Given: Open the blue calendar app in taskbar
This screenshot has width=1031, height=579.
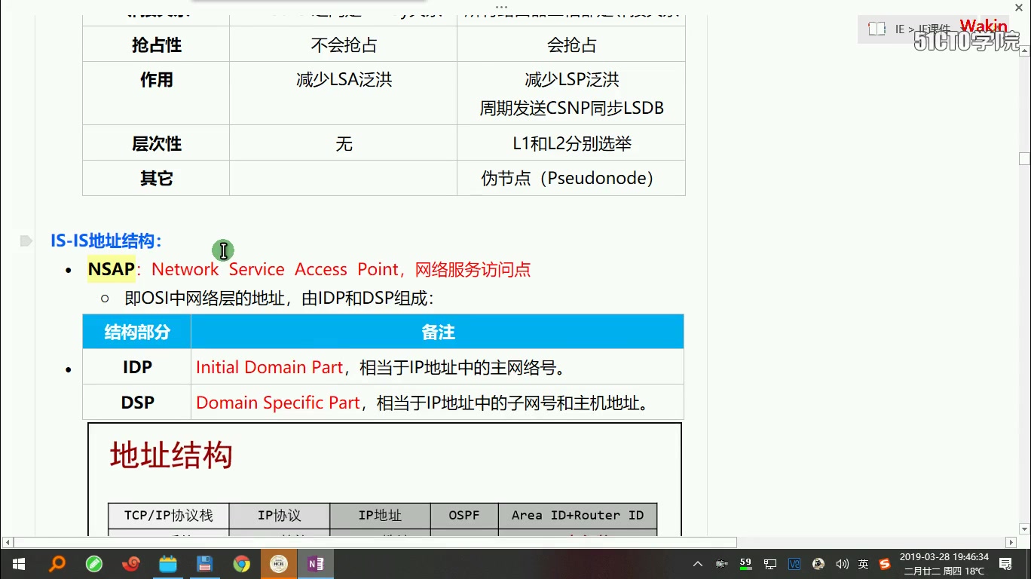Looking at the screenshot, I should [x=167, y=564].
